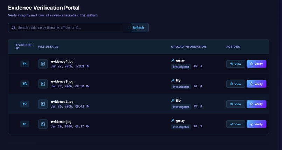Screen dimensions: 282x150
Task: Open View for evidence2.jpg
Action: click(x=235, y=104)
